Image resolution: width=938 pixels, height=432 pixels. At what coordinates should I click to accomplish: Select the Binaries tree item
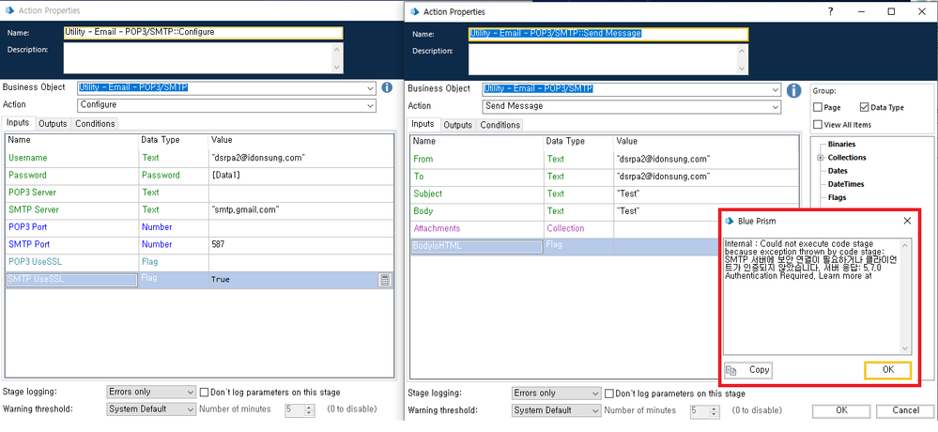(841, 145)
